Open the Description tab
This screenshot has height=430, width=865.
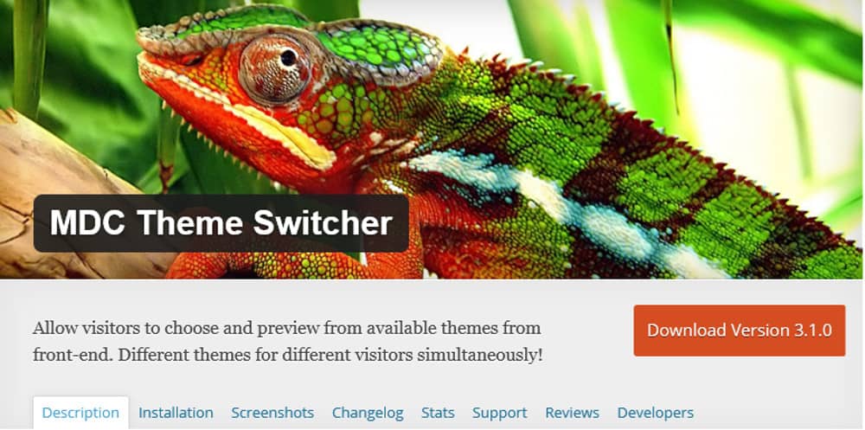(x=80, y=413)
